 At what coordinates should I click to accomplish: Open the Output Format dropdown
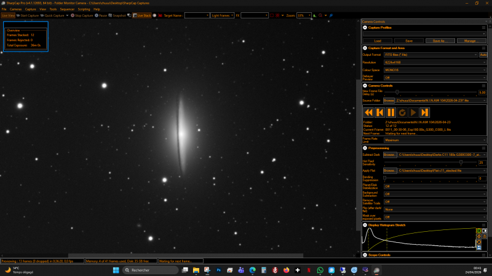click(431, 55)
